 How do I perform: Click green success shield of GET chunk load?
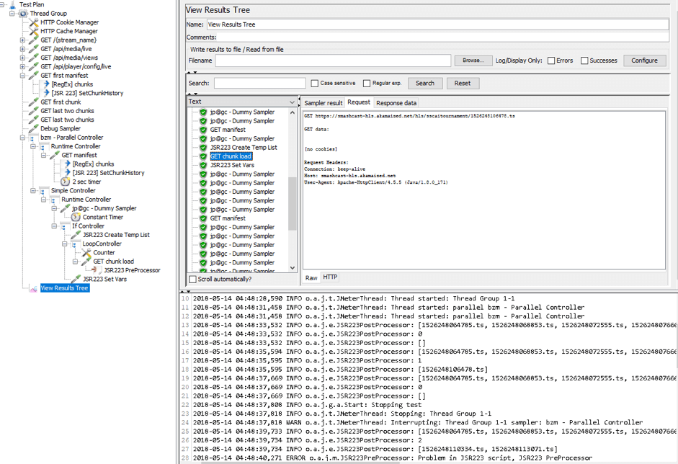coord(203,156)
